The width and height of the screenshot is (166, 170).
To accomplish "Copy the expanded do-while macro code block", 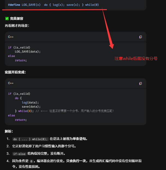I will (x=140, y=83).
